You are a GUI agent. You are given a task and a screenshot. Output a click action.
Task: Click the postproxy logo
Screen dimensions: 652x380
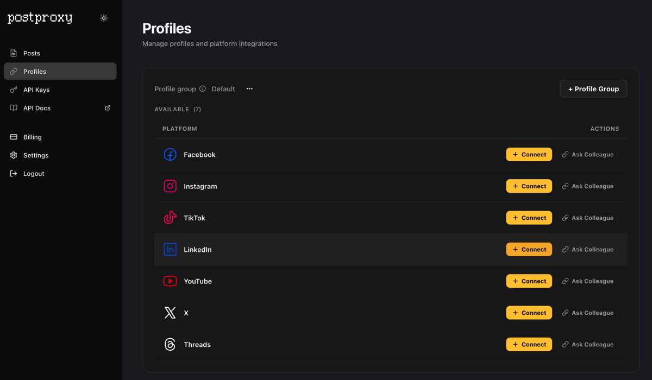(39, 17)
